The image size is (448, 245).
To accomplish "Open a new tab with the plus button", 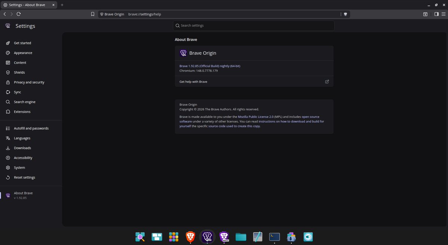I will [62, 5].
